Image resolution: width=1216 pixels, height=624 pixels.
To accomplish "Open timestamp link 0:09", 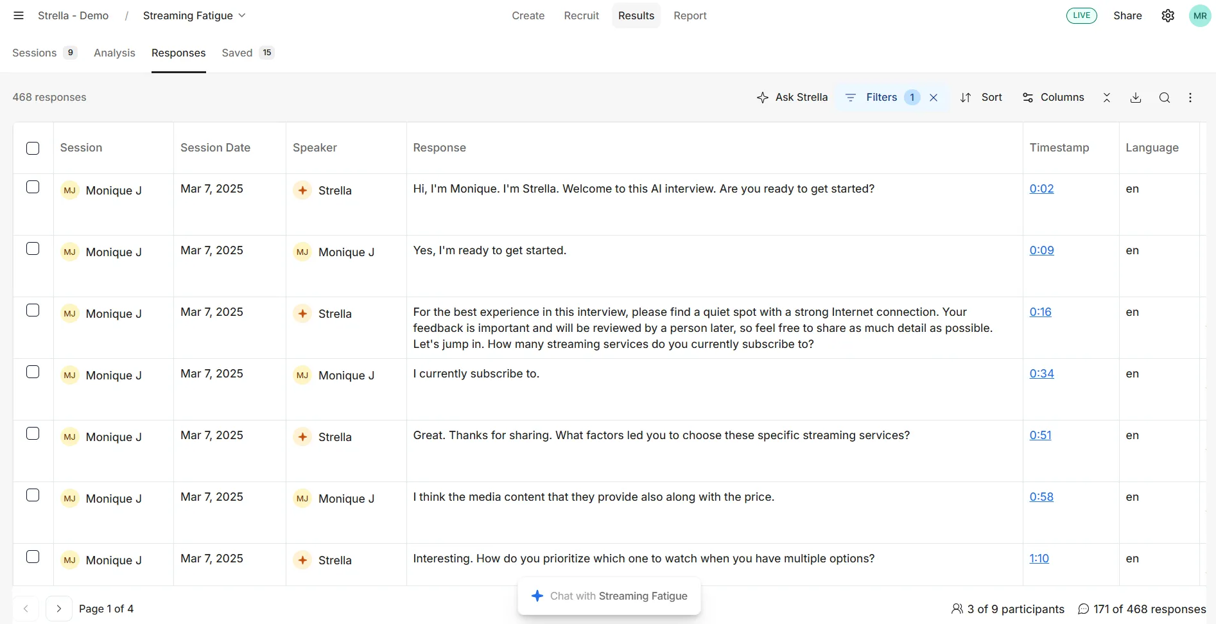I will tap(1041, 250).
